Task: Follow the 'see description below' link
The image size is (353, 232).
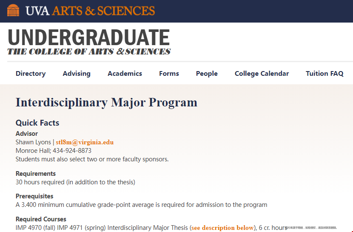Action: click(x=222, y=228)
